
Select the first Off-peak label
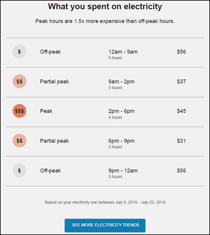(x=50, y=52)
